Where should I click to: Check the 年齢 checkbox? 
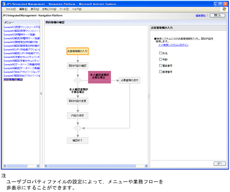pyautogui.click(x=160, y=59)
